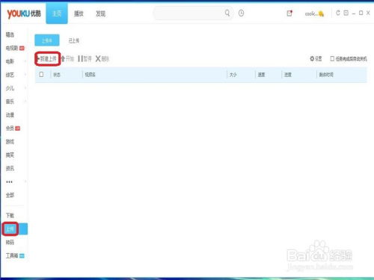
Task: Click the 新建上传 button
Action: pyautogui.click(x=47, y=59)
